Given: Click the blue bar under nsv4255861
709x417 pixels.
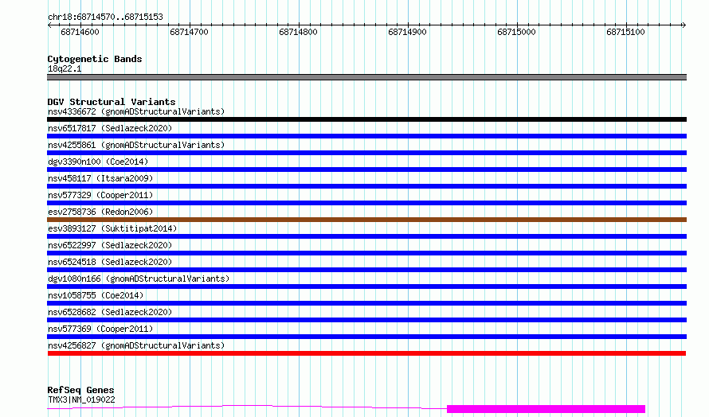Looking at the screenshot, I should pyautogui.click(x=366, y=153).
